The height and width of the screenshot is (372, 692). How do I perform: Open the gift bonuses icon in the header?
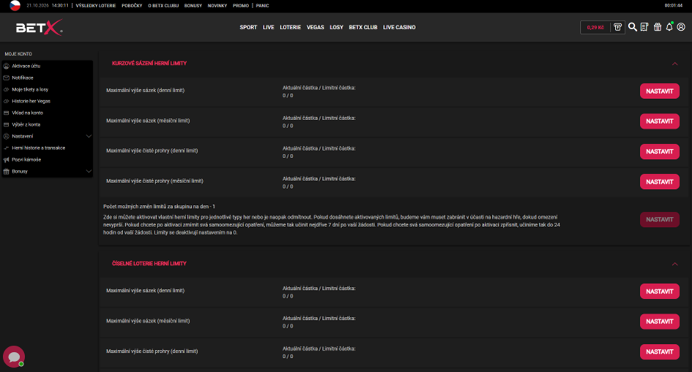point(657,27)
